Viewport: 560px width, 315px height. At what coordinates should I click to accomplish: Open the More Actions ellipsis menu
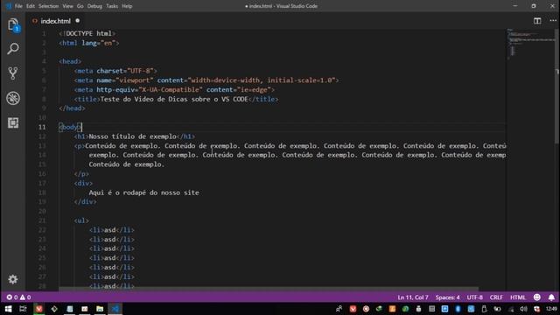553,21
